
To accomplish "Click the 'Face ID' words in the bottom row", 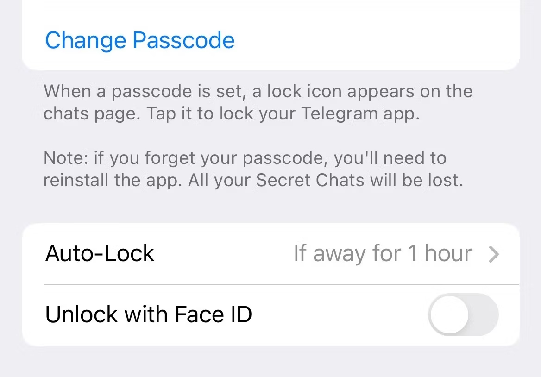I will pos(214,315).
